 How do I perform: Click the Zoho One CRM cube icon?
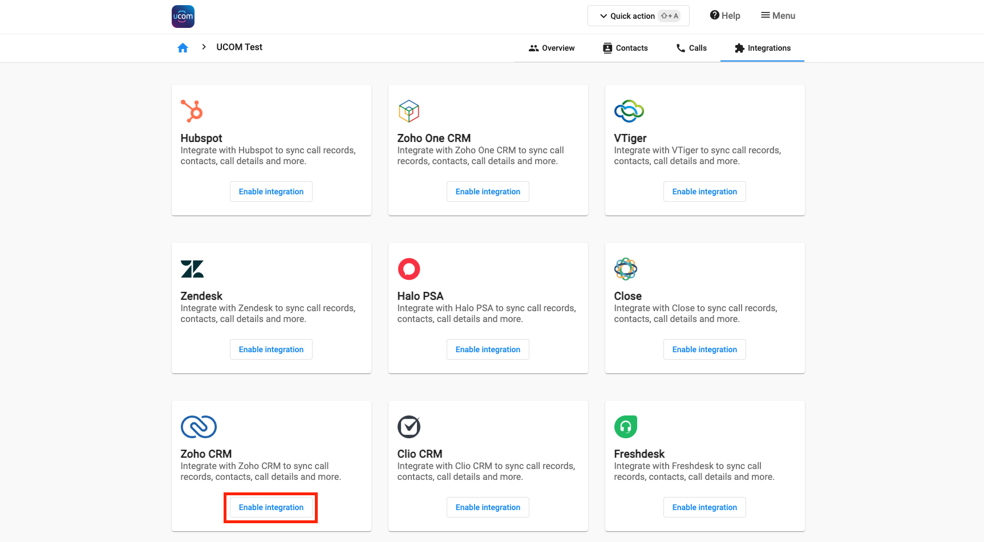[408, 111]
